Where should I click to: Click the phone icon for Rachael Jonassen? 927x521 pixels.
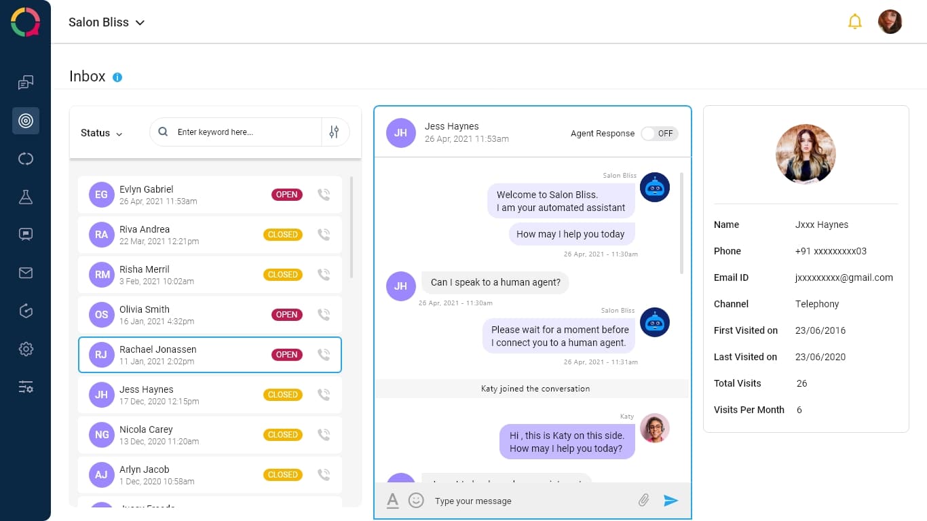coord(324,355)
